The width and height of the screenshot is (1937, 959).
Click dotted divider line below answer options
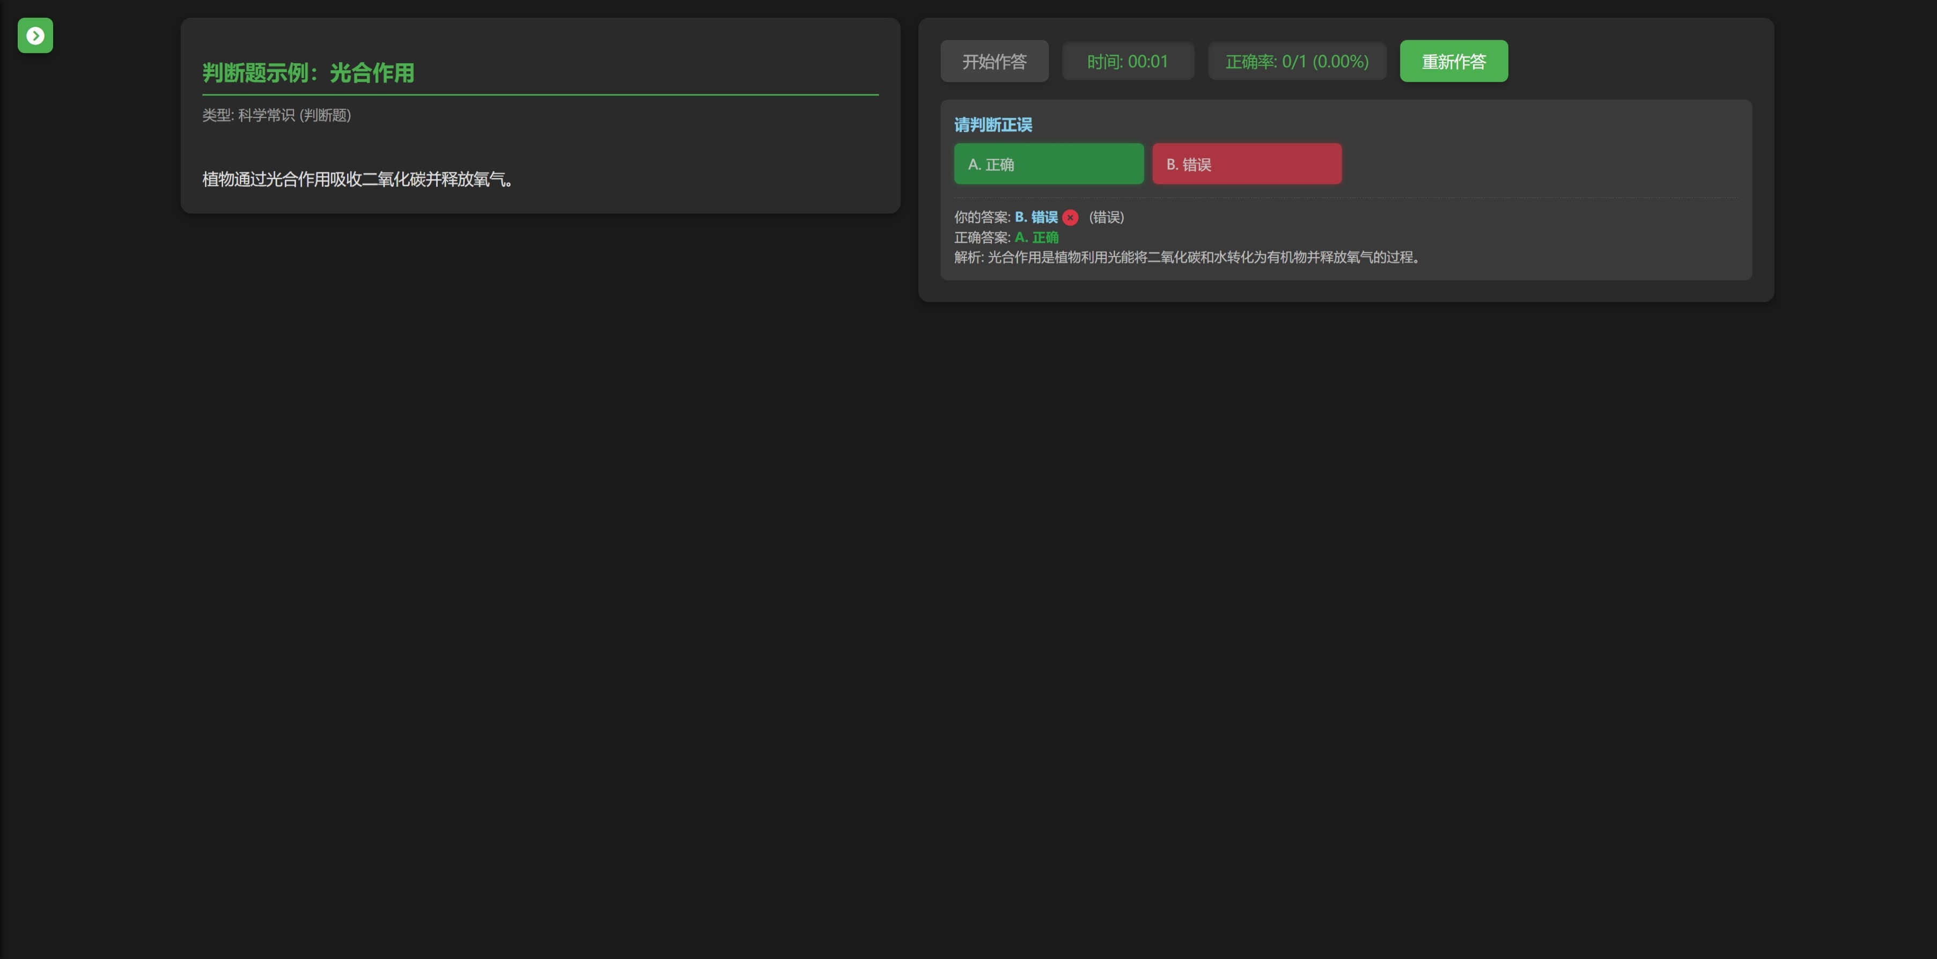pyautogui.click(x=1345, y=198)
